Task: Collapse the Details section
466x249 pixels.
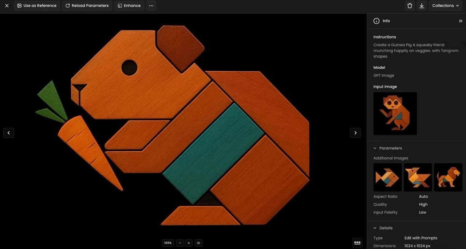Action: (x=375, y=228)
